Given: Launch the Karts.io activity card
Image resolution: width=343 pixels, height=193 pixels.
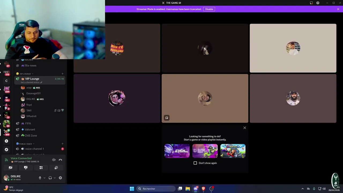Looking at the screenshot, I should pyautogui.click(x=233, y=151).
